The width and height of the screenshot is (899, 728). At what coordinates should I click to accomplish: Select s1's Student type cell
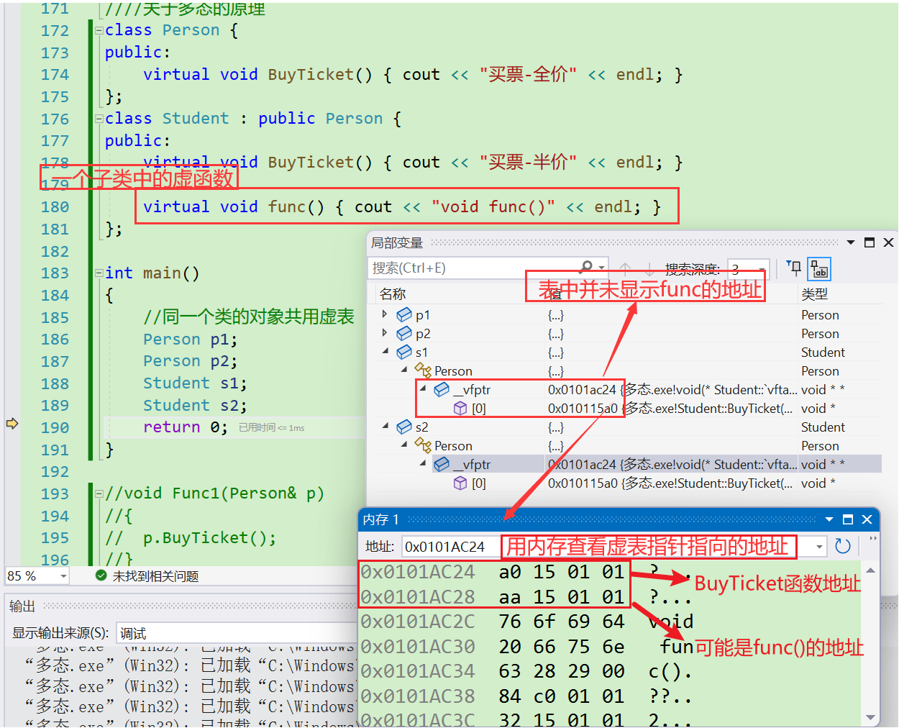click(x=823, y=352)
